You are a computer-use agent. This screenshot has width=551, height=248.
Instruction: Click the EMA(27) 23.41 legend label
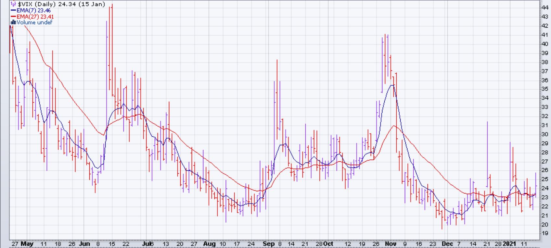pyautogui.click(x=35, y=17)
